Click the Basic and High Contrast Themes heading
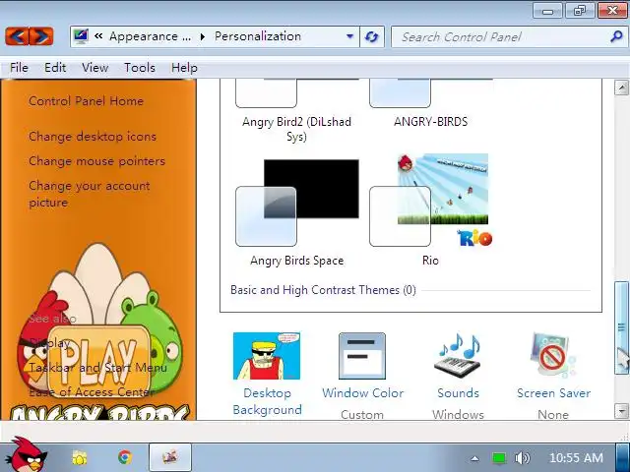The width and height of the screenshot is (630, 472). click(323, 290)
